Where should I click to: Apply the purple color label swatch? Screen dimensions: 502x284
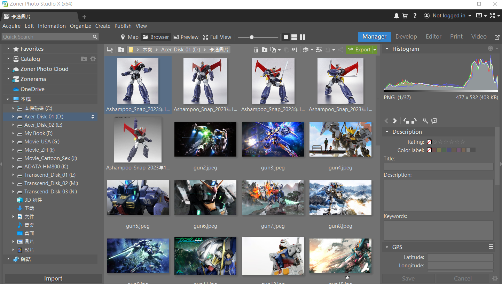tap(458, 150)
